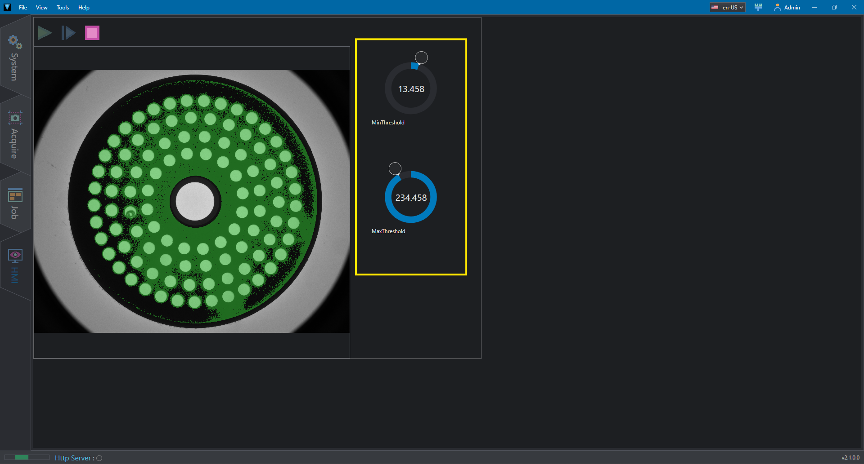Click the MaxThreshold label
Image resolution: width=864 pixels, height=464 pixels.
(388, 231)
